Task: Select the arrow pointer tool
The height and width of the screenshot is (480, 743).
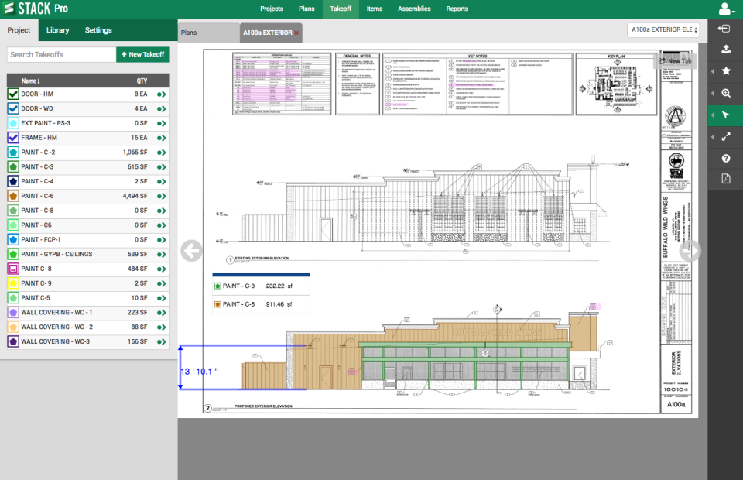Action: [726, 115]
